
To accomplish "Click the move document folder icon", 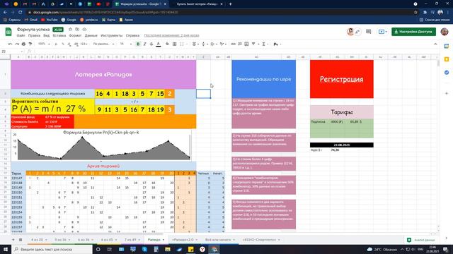I will [x=77, y=30].
